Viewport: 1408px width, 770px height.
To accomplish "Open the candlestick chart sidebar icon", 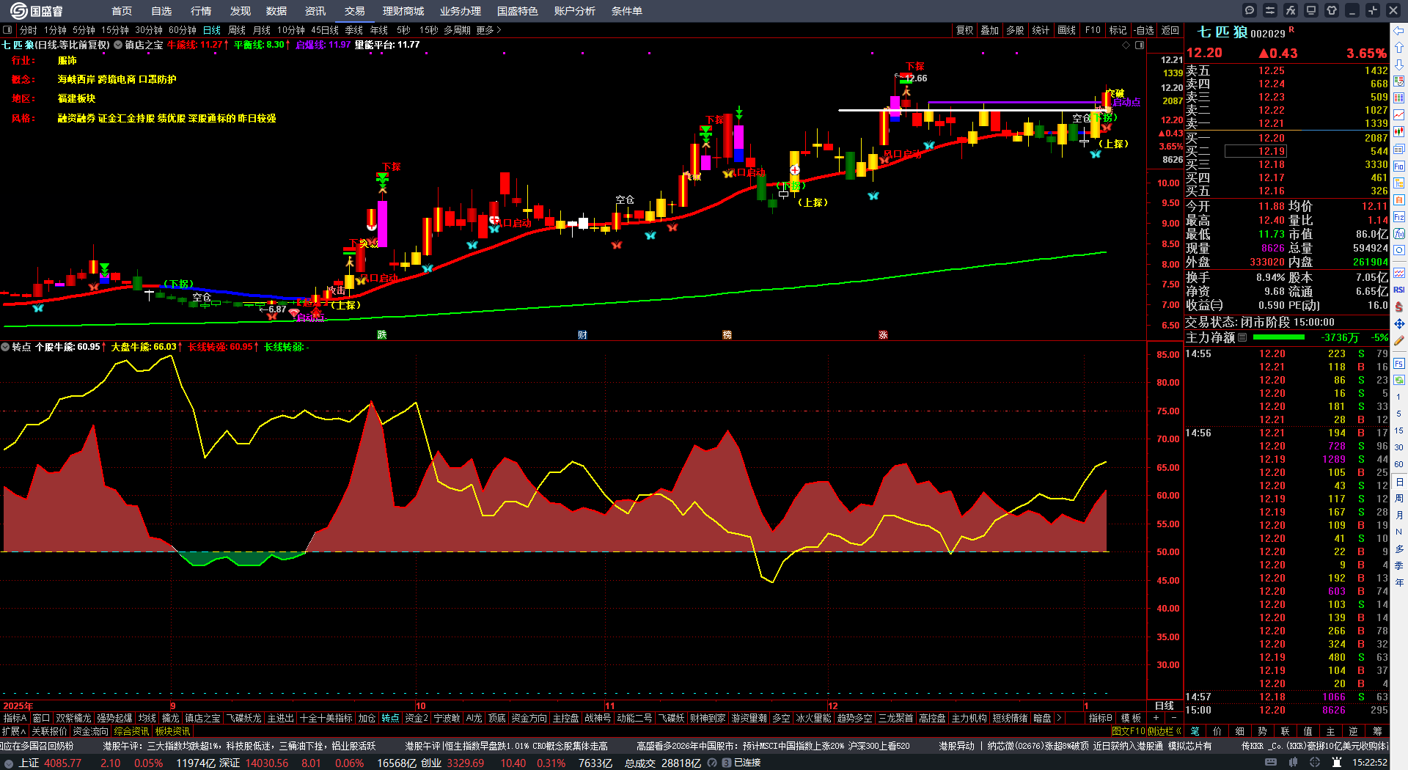I will 1399,132.
